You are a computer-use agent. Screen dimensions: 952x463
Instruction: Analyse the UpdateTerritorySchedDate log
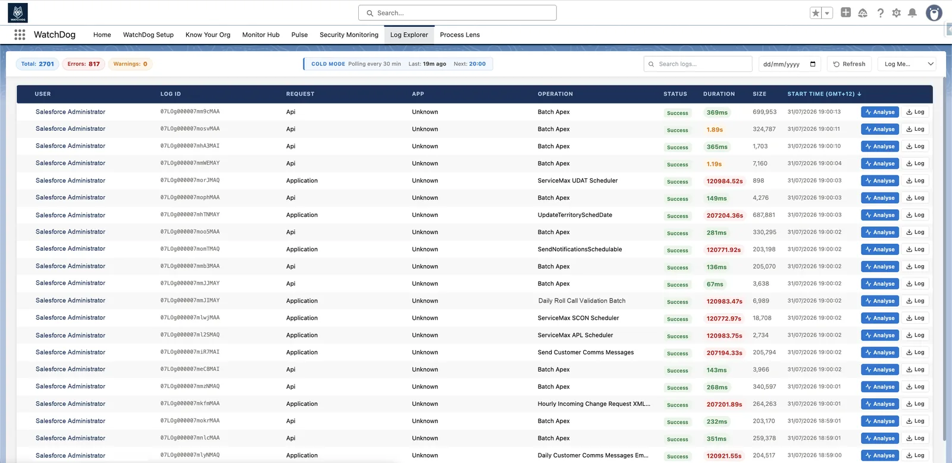[x=879, y=215]
